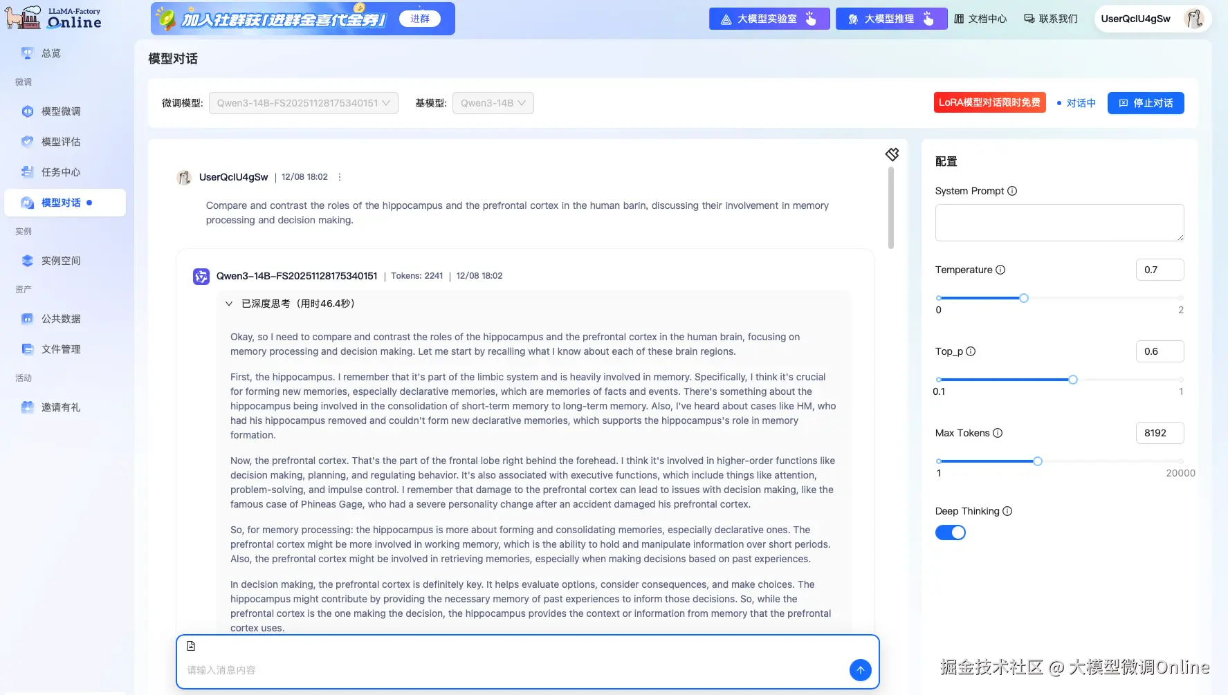Open 任务中心 menu item

tap(65, 172)
